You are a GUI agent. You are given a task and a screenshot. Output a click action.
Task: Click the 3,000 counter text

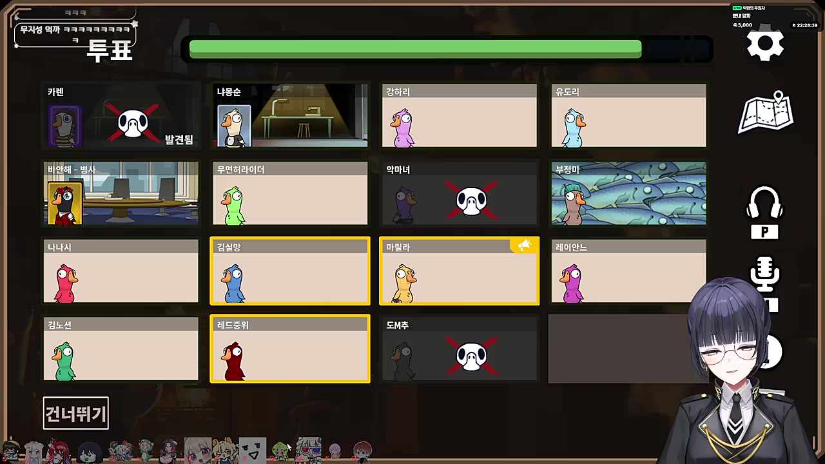(x=744, y=25)
